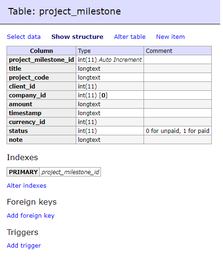
Task: Click the Comment header cell
Action: click(x=178, y=51)
